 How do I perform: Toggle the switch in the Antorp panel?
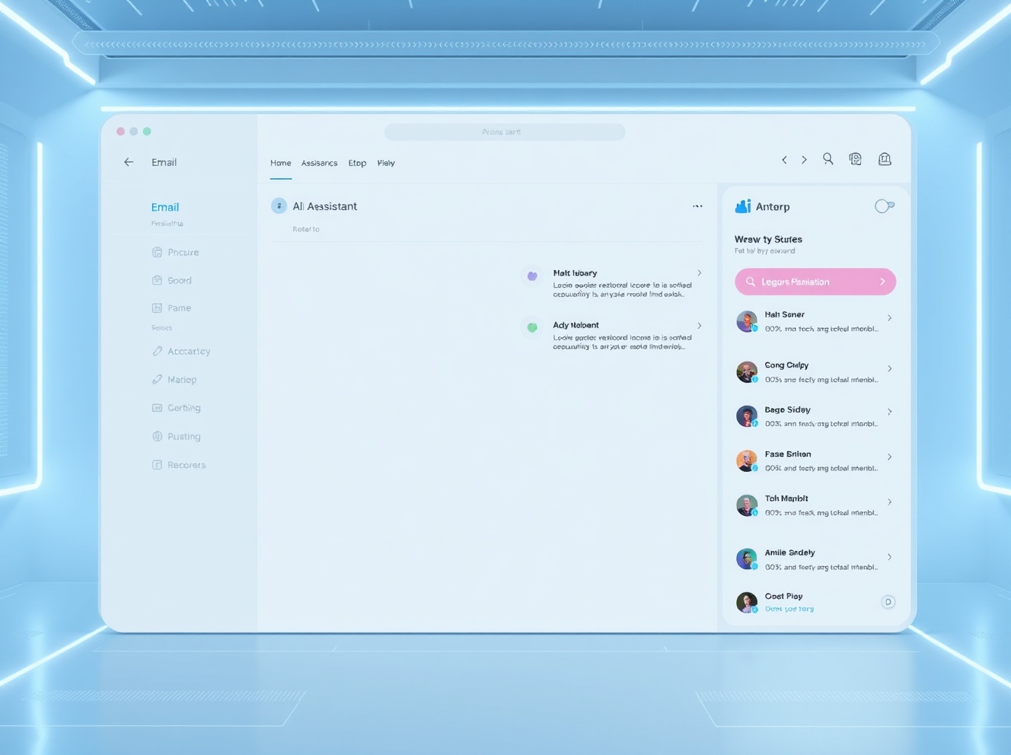pyautogui.click(x=884, y=206)
